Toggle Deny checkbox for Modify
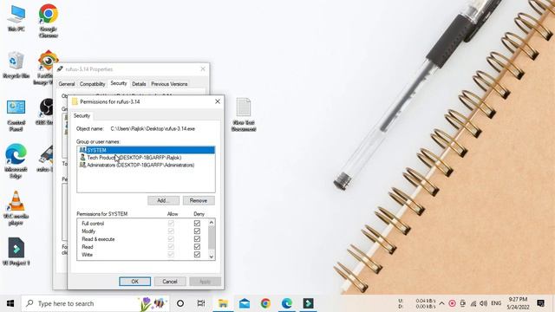Image resolution: width=555 pixels, height=312 pixels. pyautogui.click(x=197, y=231)
